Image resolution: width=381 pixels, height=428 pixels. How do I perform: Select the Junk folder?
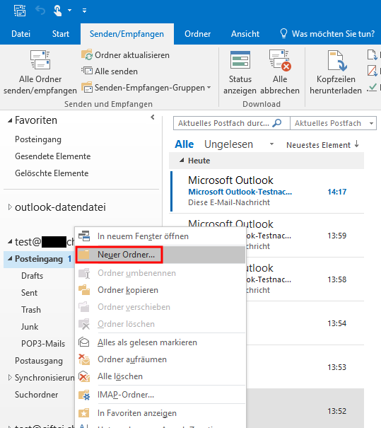[30, 326]
